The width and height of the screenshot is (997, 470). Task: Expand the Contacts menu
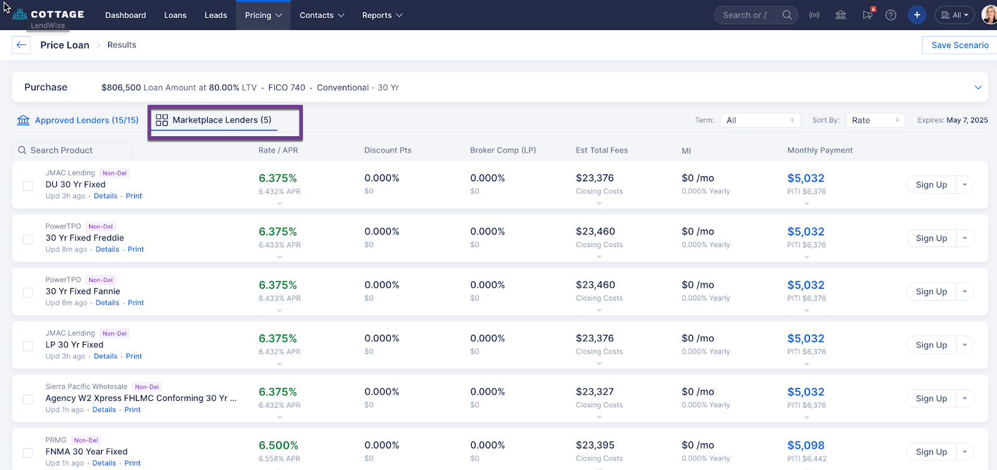pyautogui.click(x=322, y=15)
